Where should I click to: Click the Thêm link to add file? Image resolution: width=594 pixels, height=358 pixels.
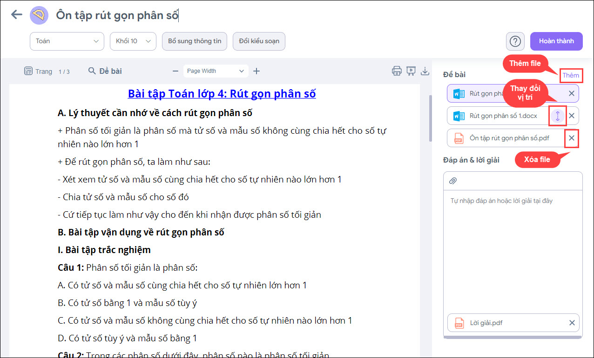(571, 75)
